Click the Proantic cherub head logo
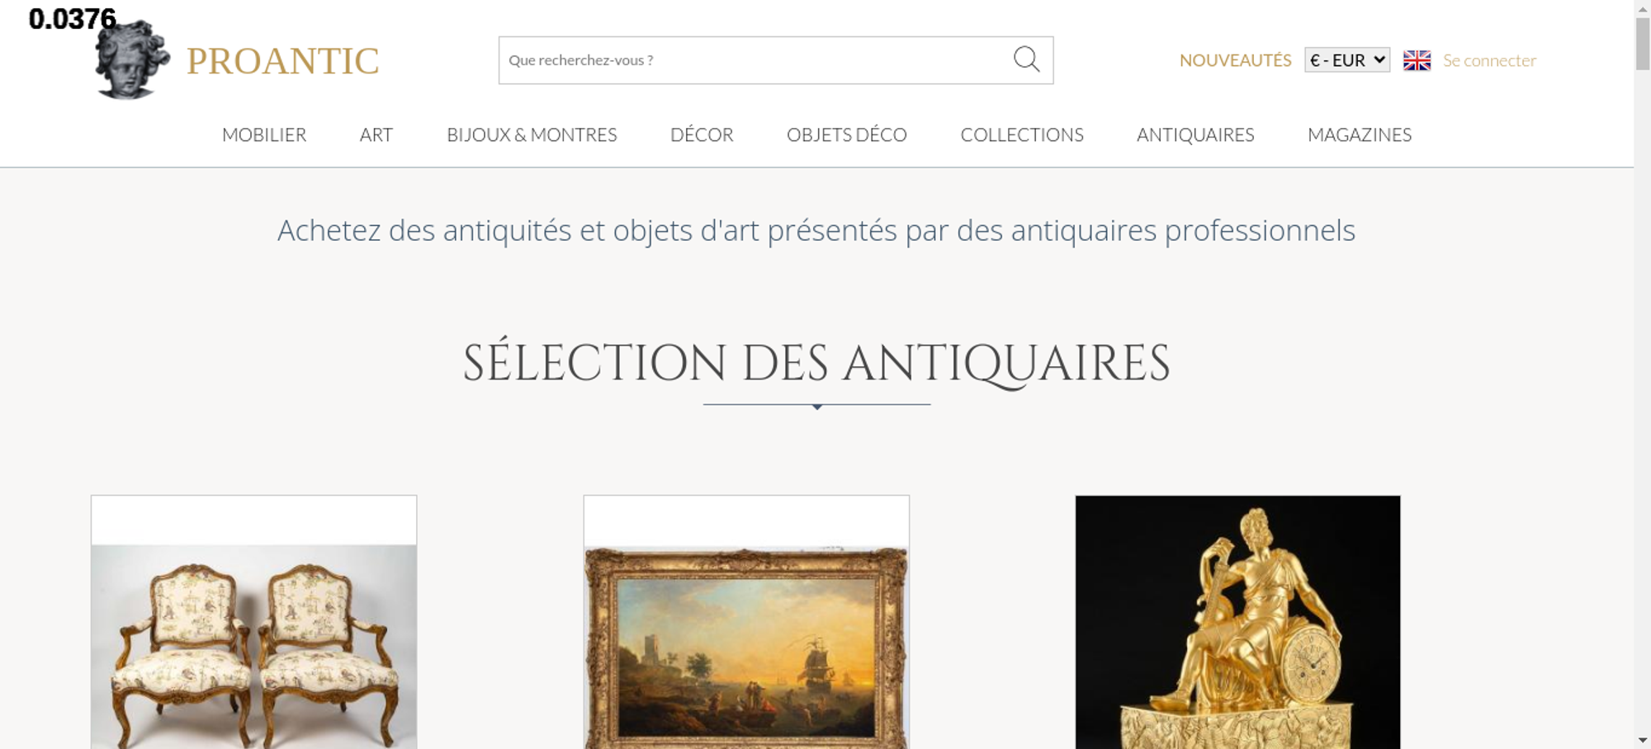Viewport: 1651px width, 749px height. [132, 59]
